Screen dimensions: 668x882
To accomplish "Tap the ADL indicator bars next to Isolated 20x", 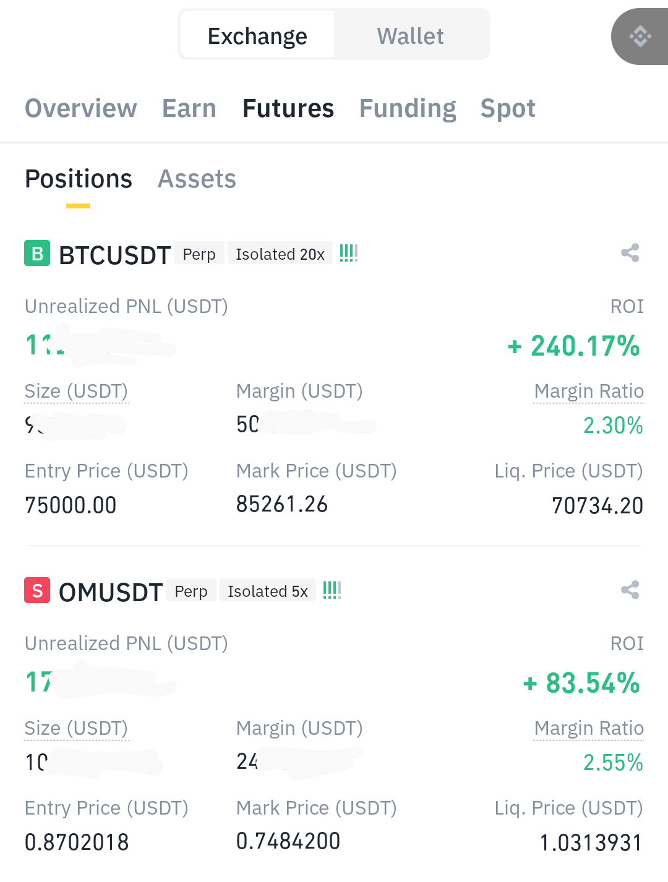I will tap(349, 254).
